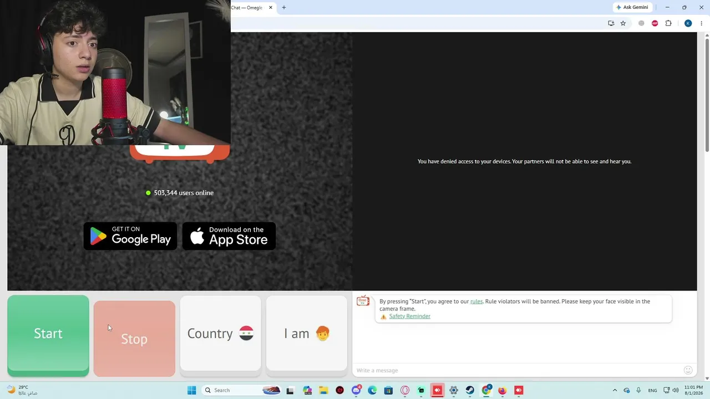Click the Get it on Google Play badge
The image size is (710, 399).
coord(130,236)
